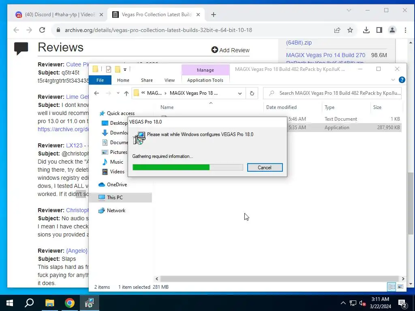
Task: Open the (64Bit).zip download link
Action: pyautogui.click(x=299, y=43)
